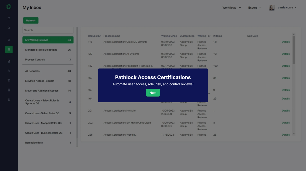Viewport: 306px width, 171px height.
Task: Open Details for request 164
Action: point(286,99)
